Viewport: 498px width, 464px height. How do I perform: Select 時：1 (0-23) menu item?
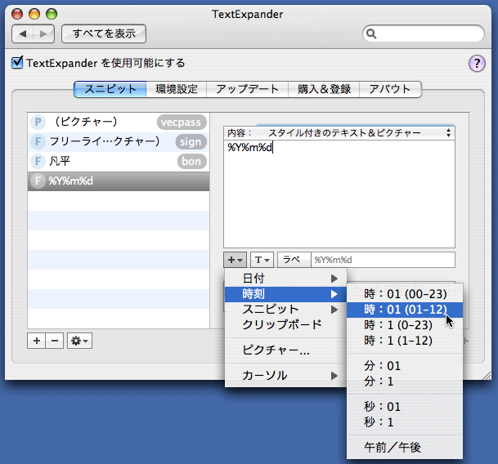[405, 325]
